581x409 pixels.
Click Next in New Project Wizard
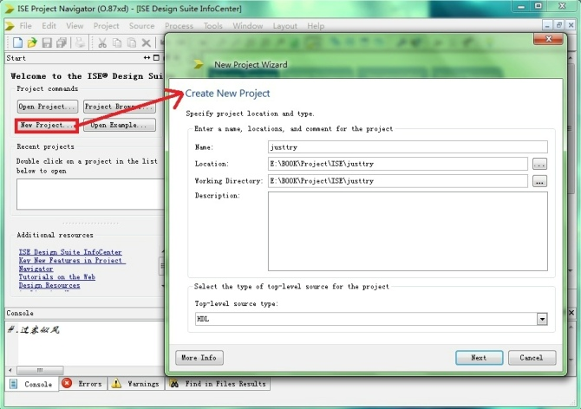(x=479, y=358)
